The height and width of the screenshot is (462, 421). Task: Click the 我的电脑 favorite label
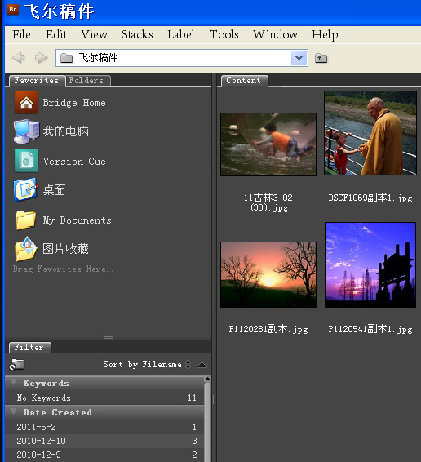pyautogui.click(x=66, y=131)
